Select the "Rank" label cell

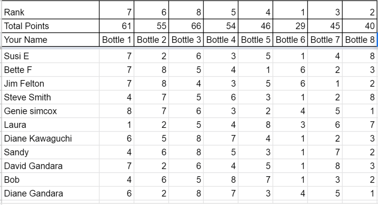click(x=50, y=13)
